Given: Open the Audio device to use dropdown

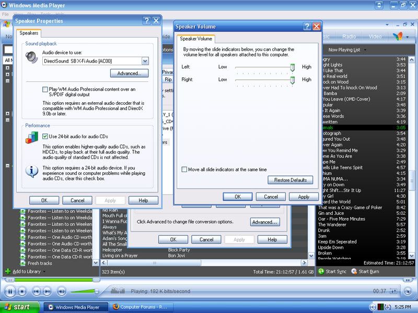Looking at the screenshot, I should click(x=145, y=61).
